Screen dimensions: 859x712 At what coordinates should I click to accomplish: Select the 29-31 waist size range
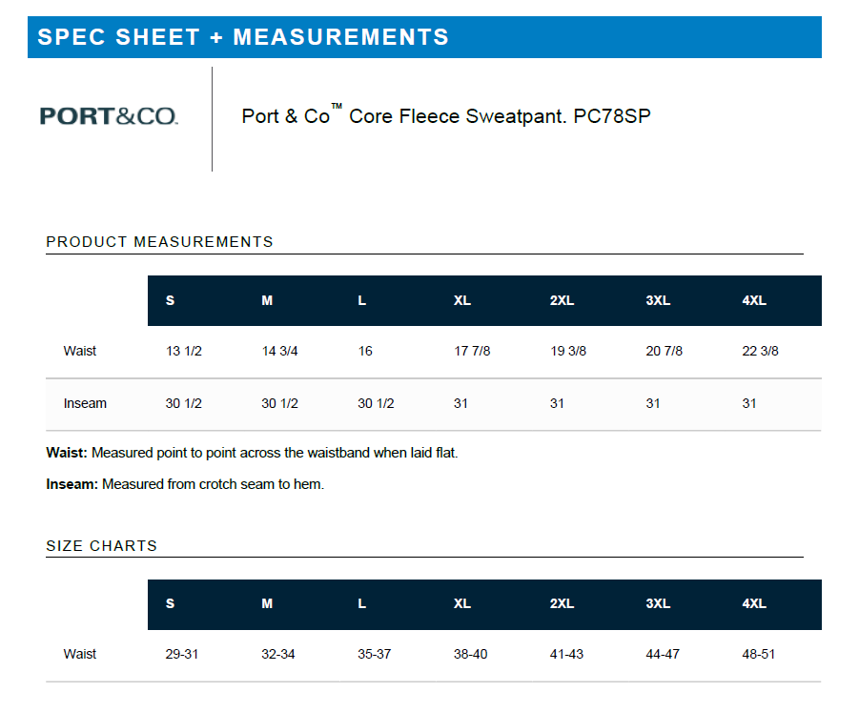[x=183, y=654]
